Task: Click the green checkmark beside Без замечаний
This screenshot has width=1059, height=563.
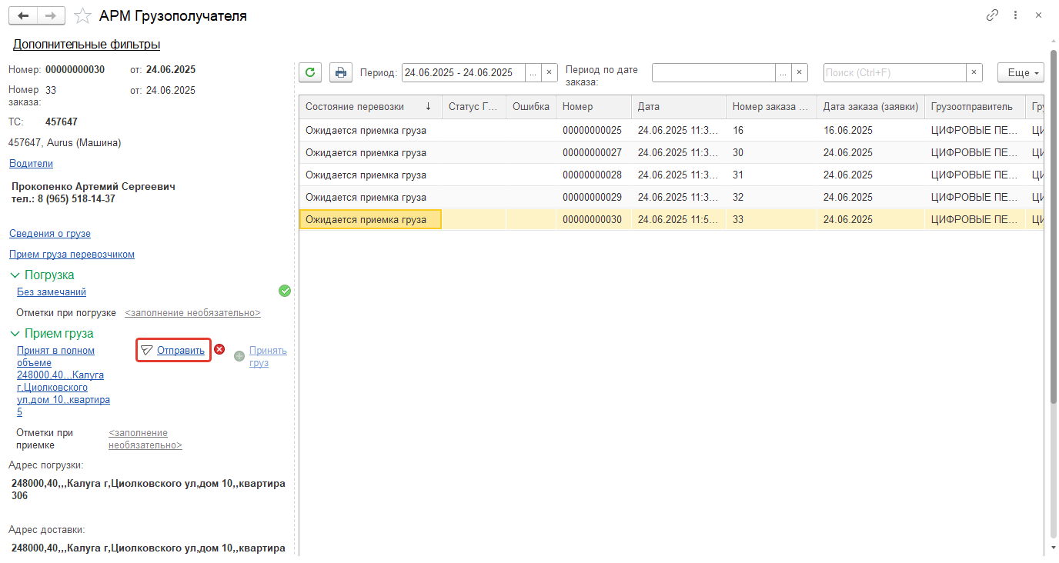Action: tap(285, 291)
